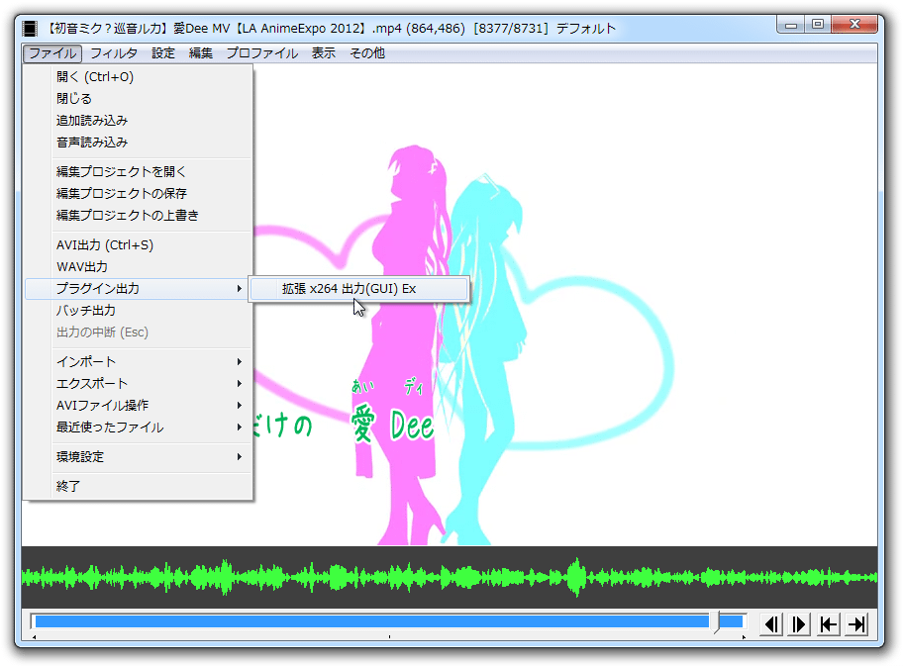Image resolution: width=903 pixels, height=666 pixels.
Task: Expand the プラグイン出力 submenu
Action: pyautogui.click(x=139, y=288)
